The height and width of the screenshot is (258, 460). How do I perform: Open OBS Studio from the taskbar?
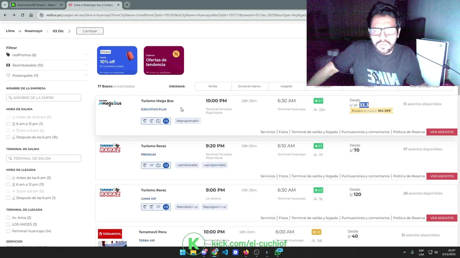click(x=257, y=252)
